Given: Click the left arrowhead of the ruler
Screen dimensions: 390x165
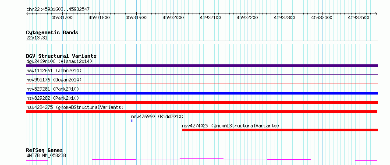Looking at the screenshot, I should tap(27, 14).
